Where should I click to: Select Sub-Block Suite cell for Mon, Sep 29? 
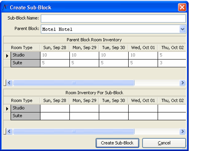(84, 116)
